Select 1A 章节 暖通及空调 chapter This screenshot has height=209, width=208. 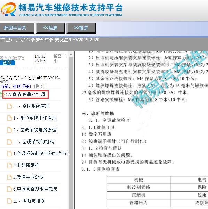tap(25, 95)
